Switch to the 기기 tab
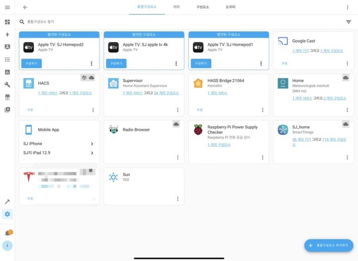Screen dimensions: 358x261 point(176,7)
